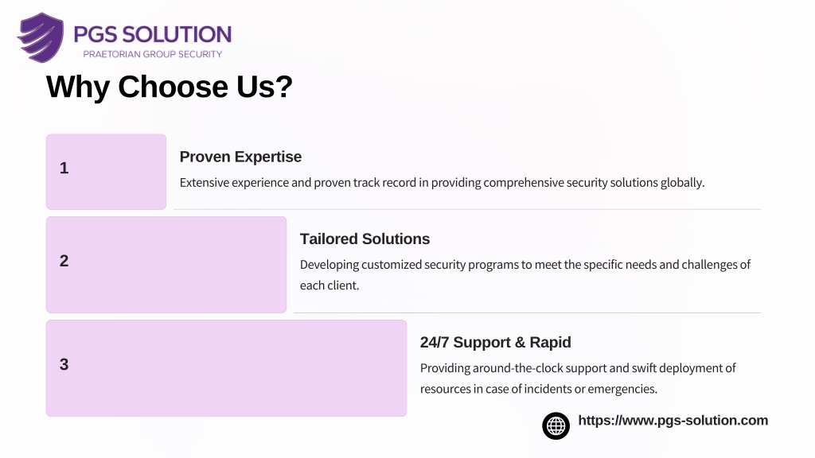Select the Tailored Solutions title
This screenshot has height=458, width=815.
point(365,239)
